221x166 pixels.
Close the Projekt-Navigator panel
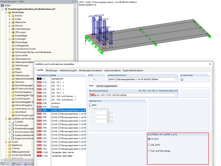[75, 1]
